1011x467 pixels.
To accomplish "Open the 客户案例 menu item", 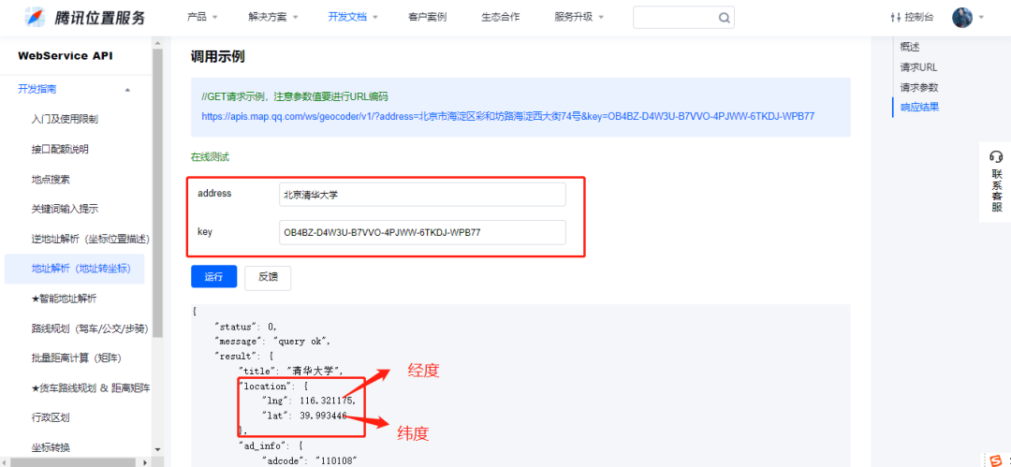I will (x=427, y=17).
